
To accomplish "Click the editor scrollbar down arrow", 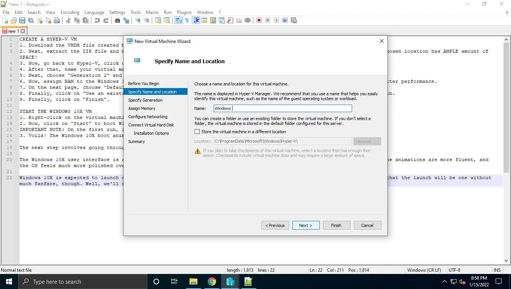I will tap(506, 260).
